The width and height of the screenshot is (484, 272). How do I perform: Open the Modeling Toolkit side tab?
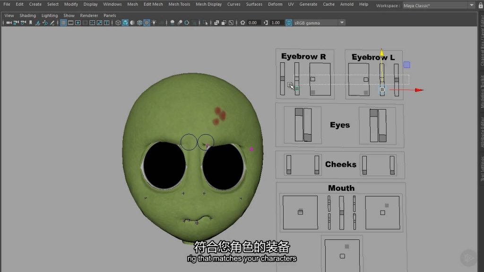tap(482, 92)
